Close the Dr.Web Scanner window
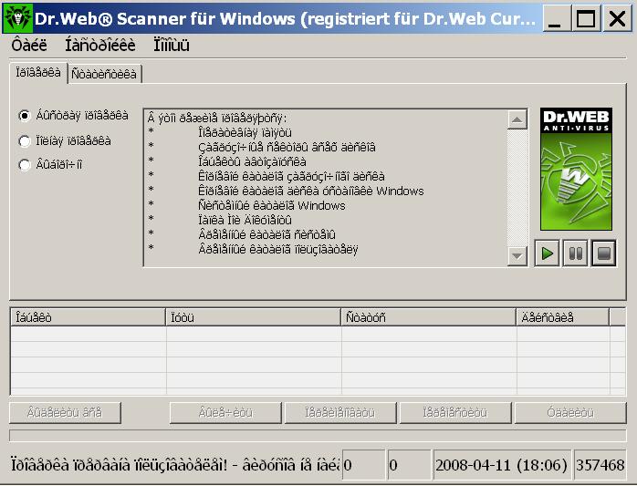Image resolution: width=637 pixels, height=486 pixels. click(x=618, y=18)
